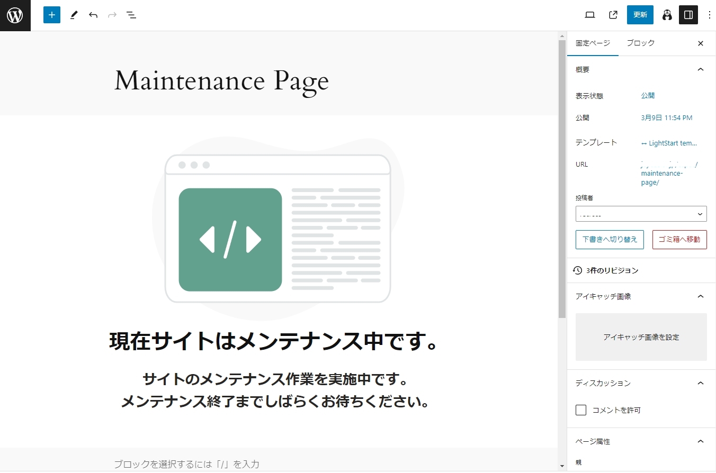Open page in new tab icon

pos(613,15)
